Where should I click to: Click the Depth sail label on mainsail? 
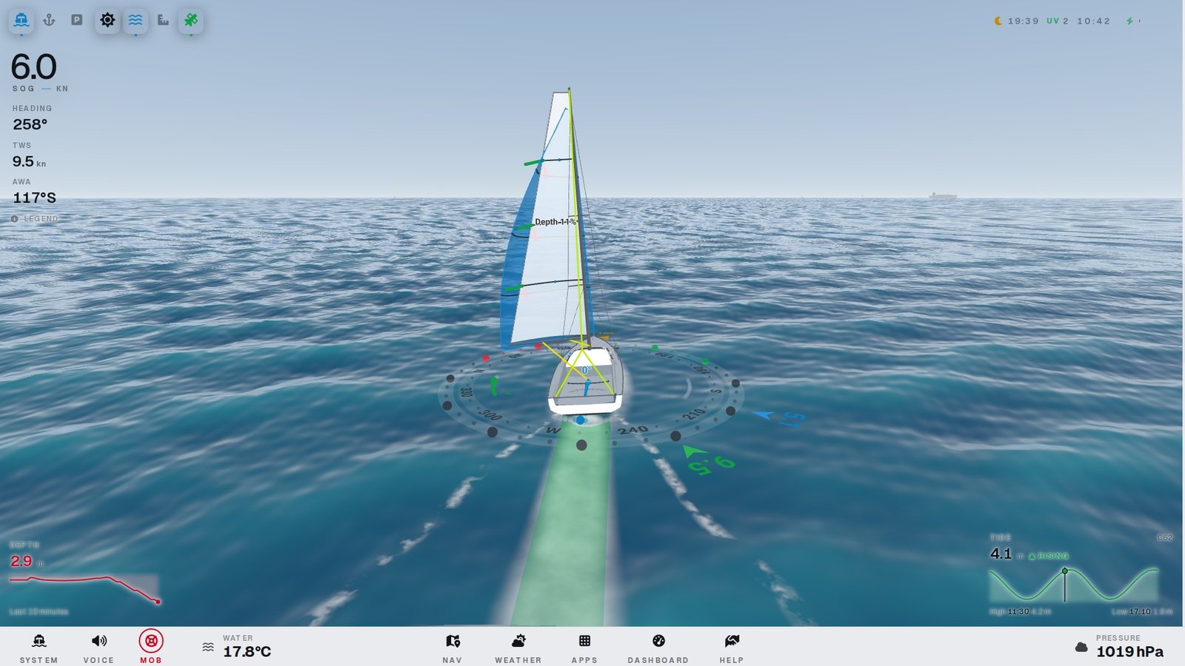[x=555, y=221]
